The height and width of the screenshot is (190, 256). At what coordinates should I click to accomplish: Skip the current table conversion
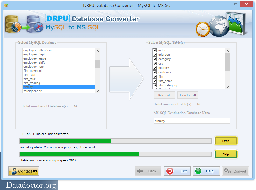click(226, 154)
